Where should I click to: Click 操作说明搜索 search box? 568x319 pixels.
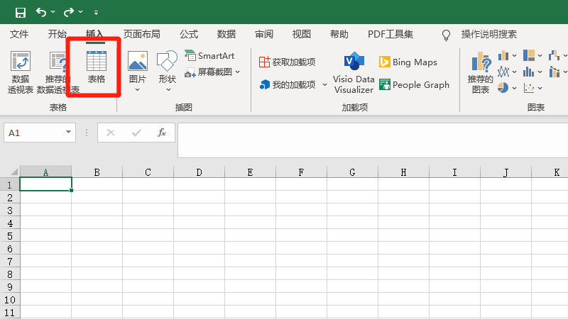[488, 34]
